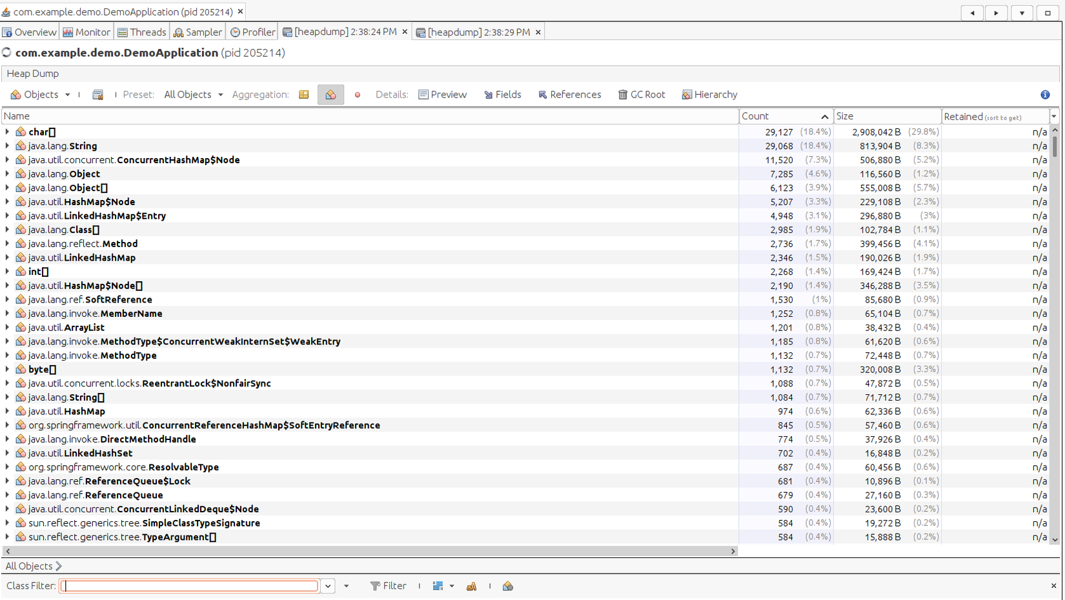Open the Threads tab
The width and height of the screenshot is (1065, 600).
pos(142,32)
